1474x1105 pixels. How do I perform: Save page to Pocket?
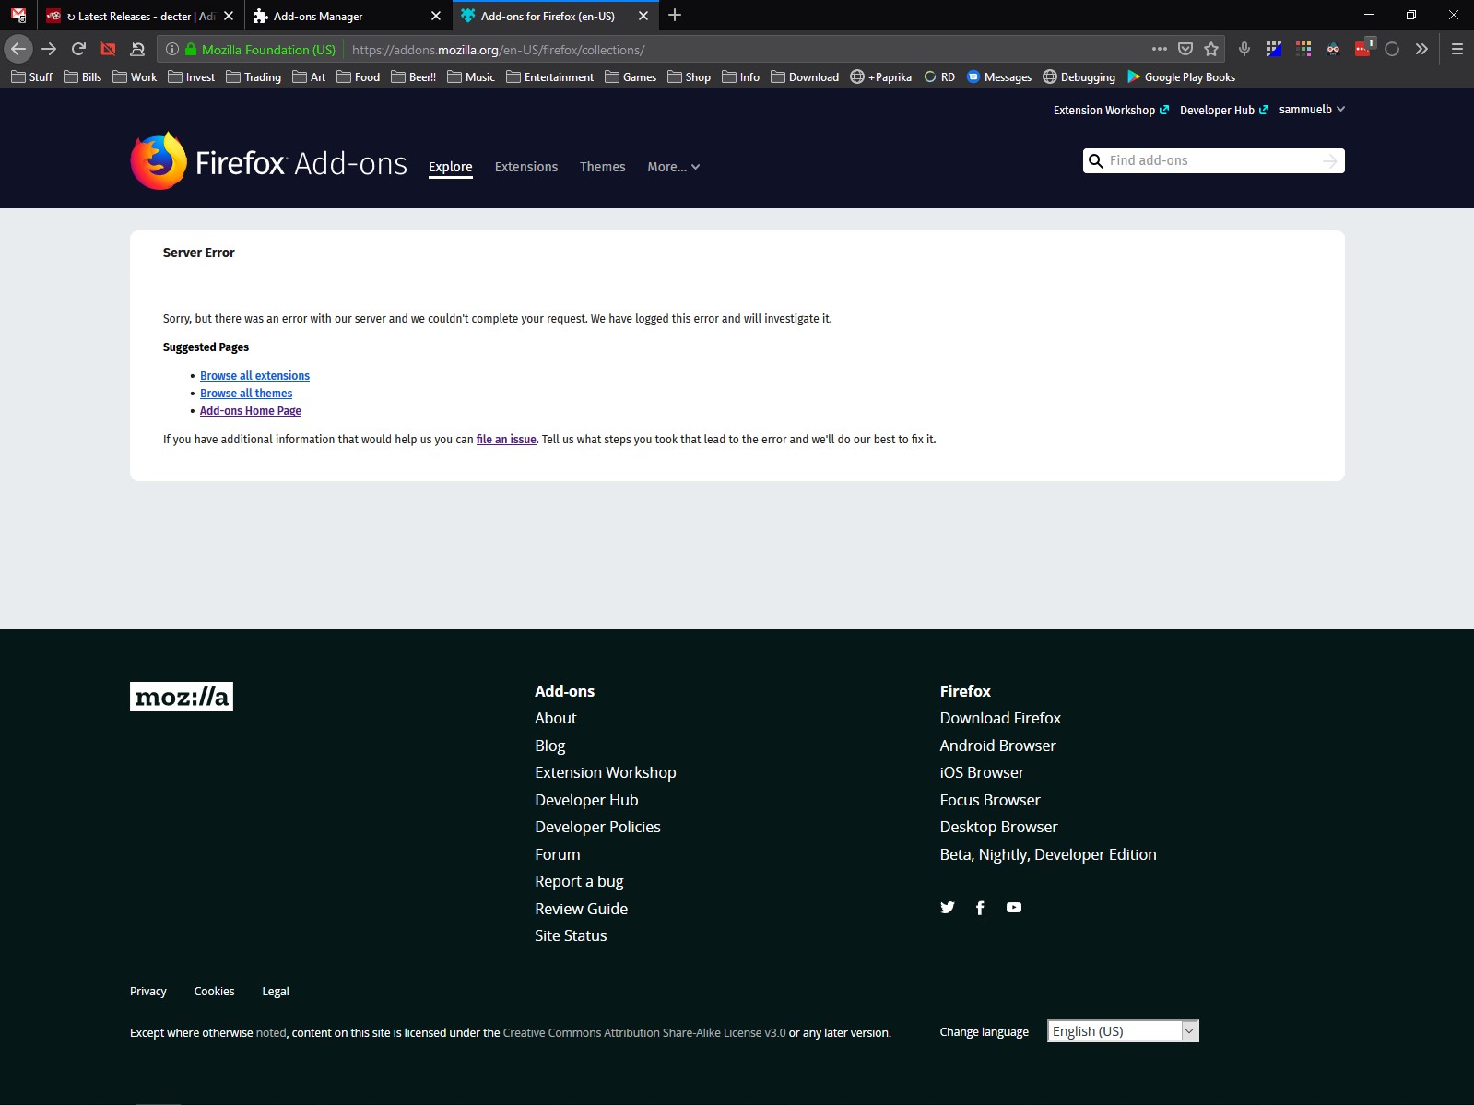click(x=1185, y=49)
